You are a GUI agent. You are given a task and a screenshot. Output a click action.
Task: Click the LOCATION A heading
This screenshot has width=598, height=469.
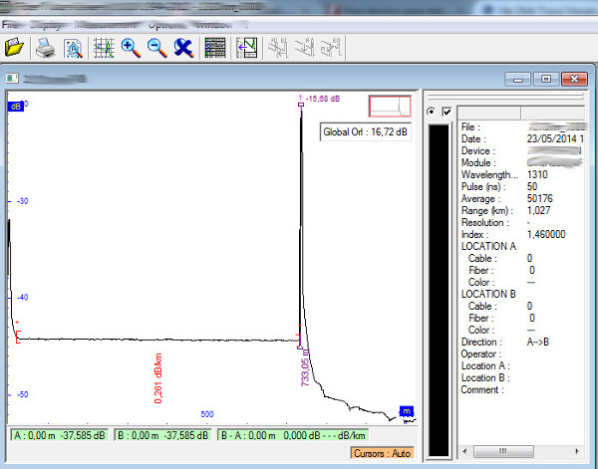(x=488, y=247)
